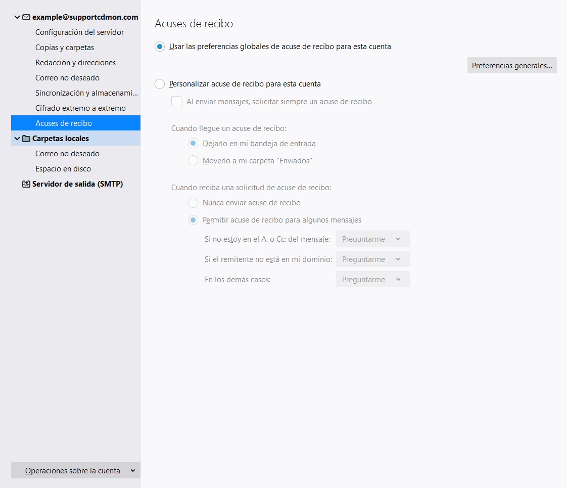567x488 pixels.
Task: Collapse the Carpetas locales tree section
Action: tap(17, 139)
